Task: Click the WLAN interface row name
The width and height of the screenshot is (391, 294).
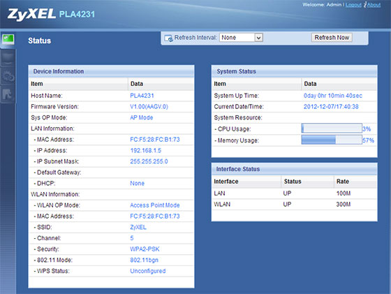Action: 222,204
